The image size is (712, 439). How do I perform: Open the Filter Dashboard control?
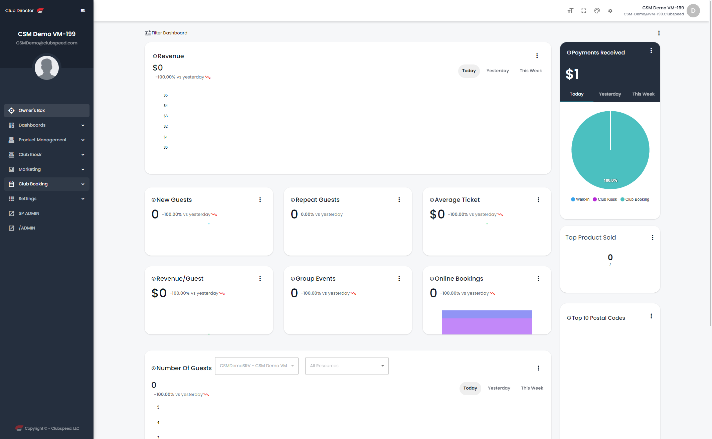166,33
